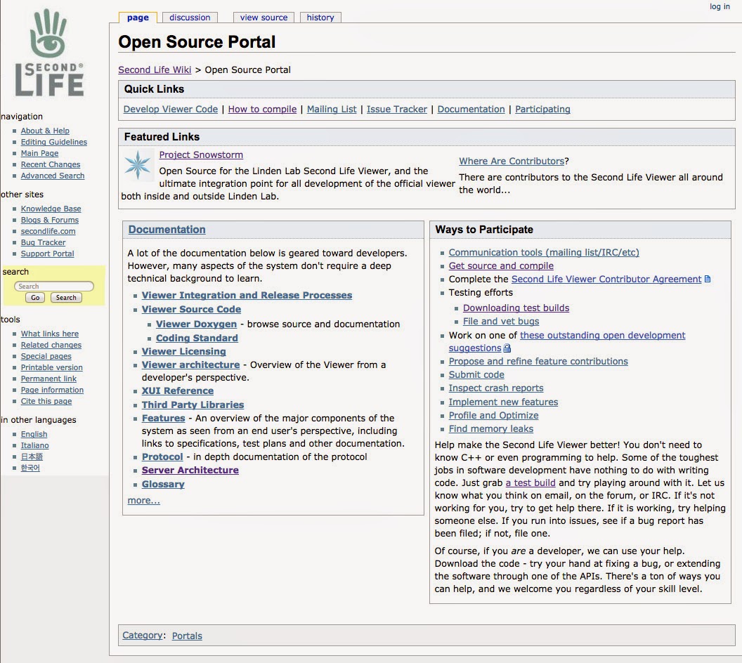Focus the sidebar Search input field
742x663 pixels.
(x=54, y=286)
